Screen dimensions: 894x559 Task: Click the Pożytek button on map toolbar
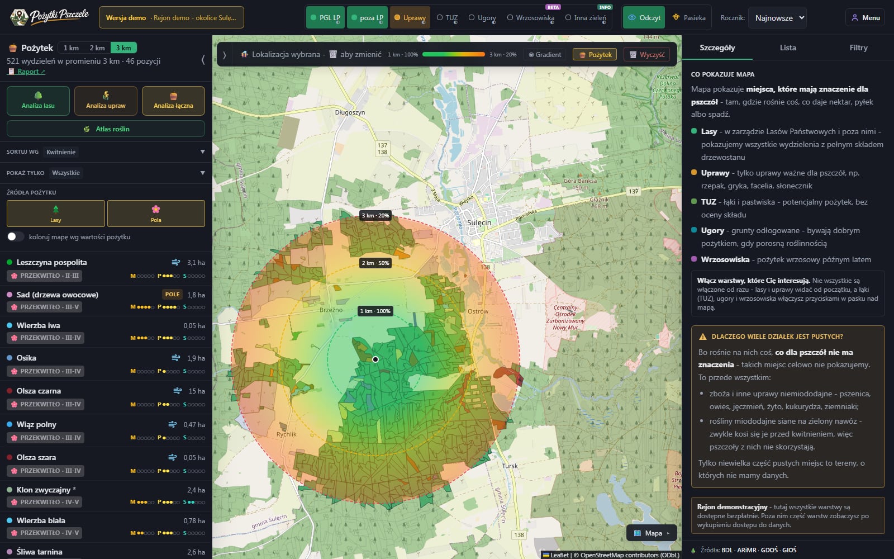595,54
